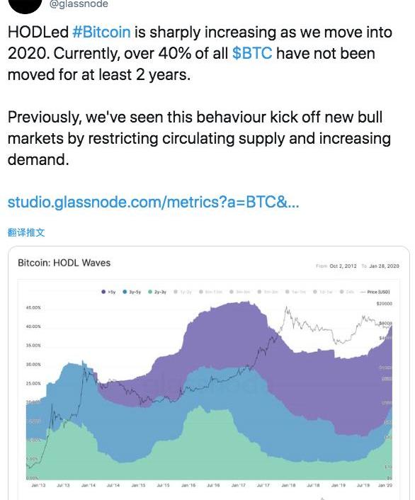The height and width of the screenshot is (500, 415).
Task: Open the studio.glassnode.com metrics link
Action: (x=154, y=202)
